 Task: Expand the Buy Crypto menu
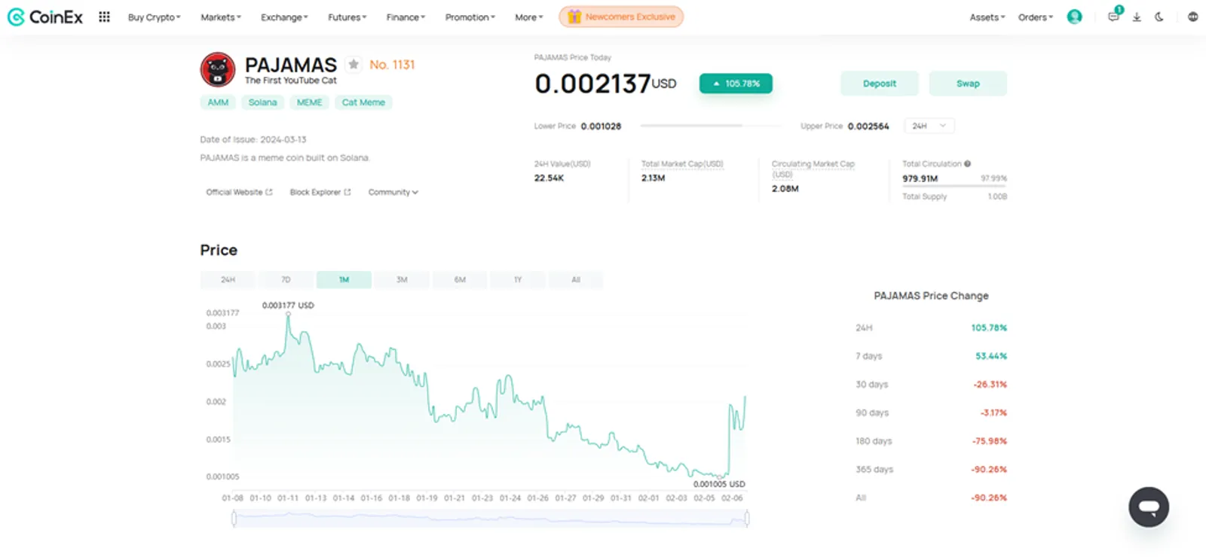click(154, 17)
